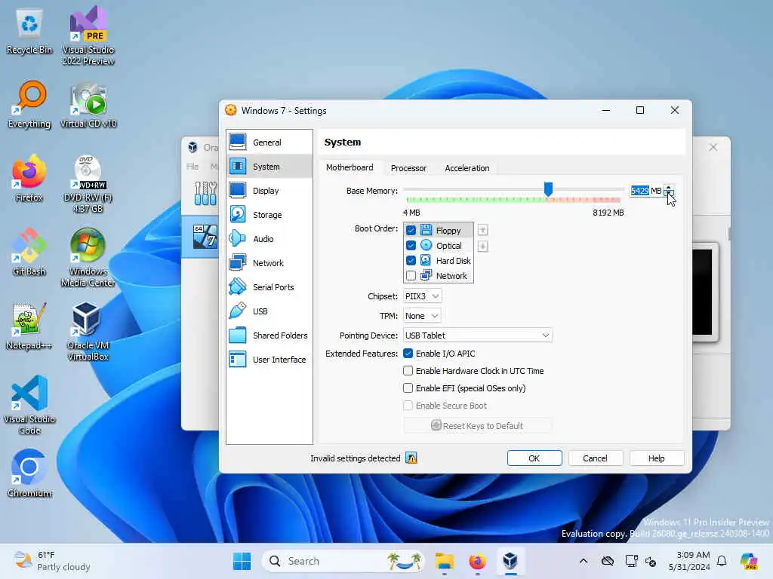Viewport: 773px width, 579px height.
Task: Click VM preview thumbnail in VirtualBox Manager
Action: point(705,292)
